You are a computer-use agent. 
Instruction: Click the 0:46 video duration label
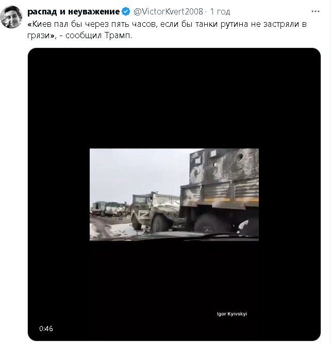pyautogui.click(x=46, y=329)
